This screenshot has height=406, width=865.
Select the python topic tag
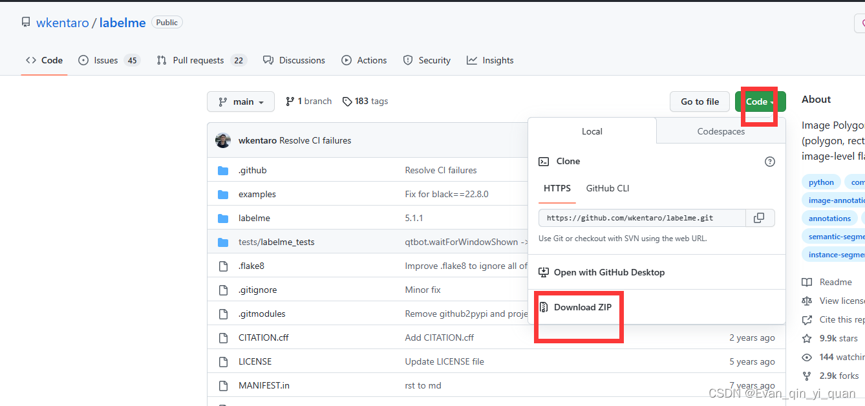point(821,182)
